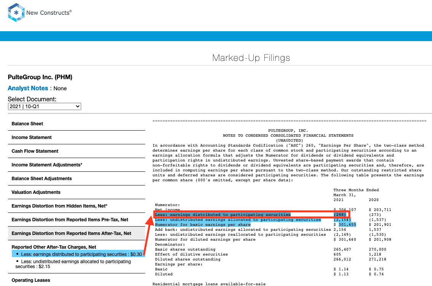Select Earnings Distortion from Reported Items After-Tax, Net
The height and width of the screenshot is (286, 432).
(77, 233)
